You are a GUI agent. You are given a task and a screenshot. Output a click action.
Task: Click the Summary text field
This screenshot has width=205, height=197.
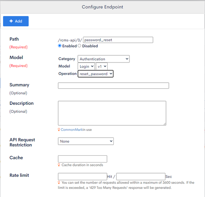click(113, 86)
